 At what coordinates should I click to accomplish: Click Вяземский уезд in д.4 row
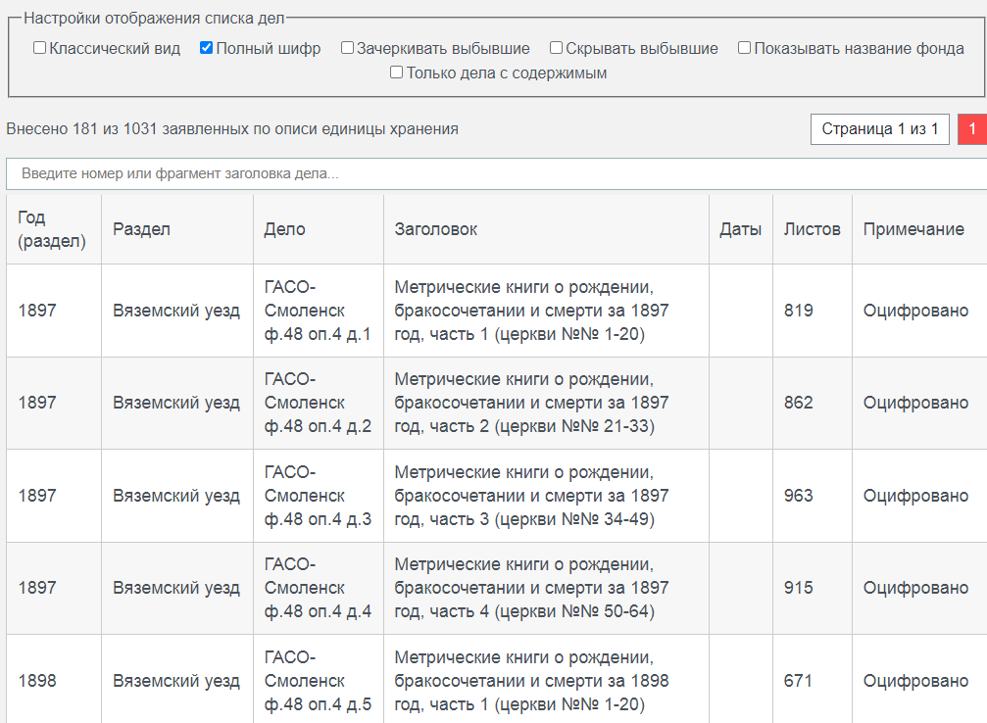click(176, 588)
